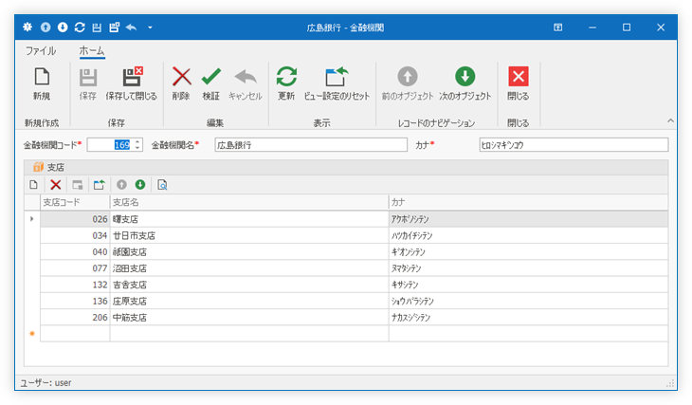The height and width of the screenshot is (405, 692).
Task: Select 中筋支店 cell
Action: pos(249,317)
